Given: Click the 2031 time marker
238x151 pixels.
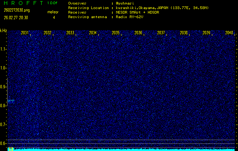Looking at the screenshot, I should click(25, 33).
